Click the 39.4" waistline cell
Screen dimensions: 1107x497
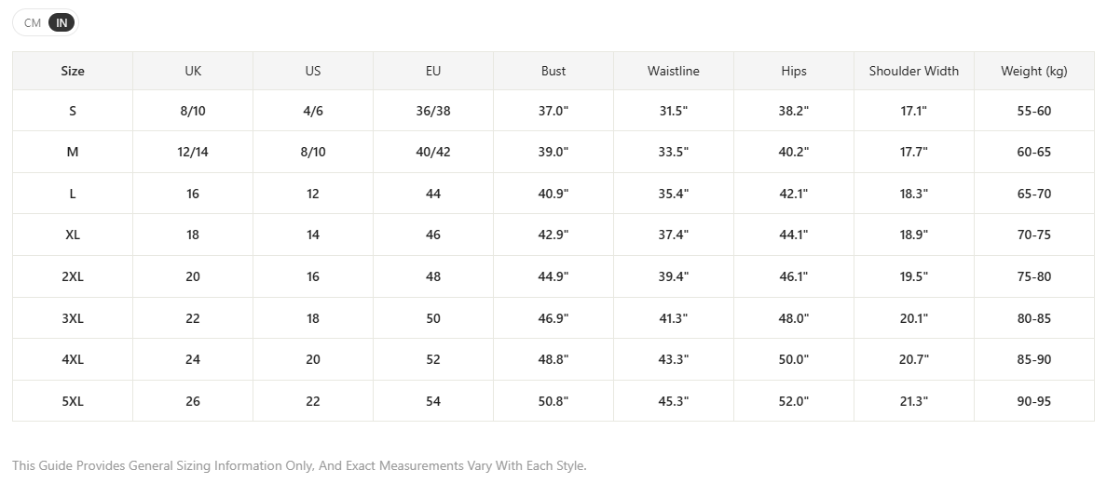pyautogui.click(x=674, y=276)
